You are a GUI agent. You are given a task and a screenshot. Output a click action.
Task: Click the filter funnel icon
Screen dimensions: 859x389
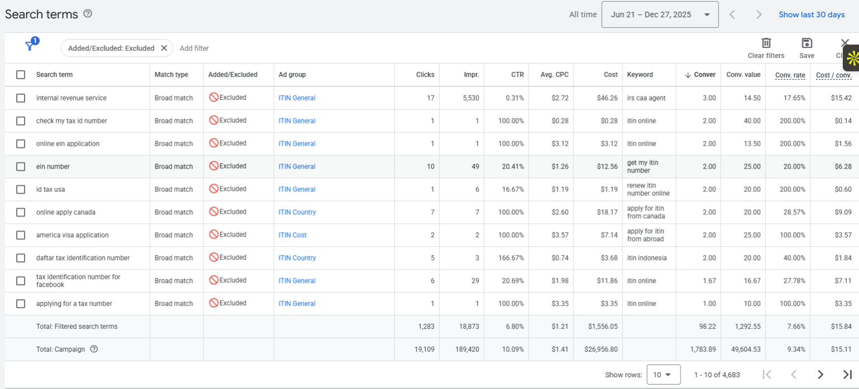click(30, 46)
